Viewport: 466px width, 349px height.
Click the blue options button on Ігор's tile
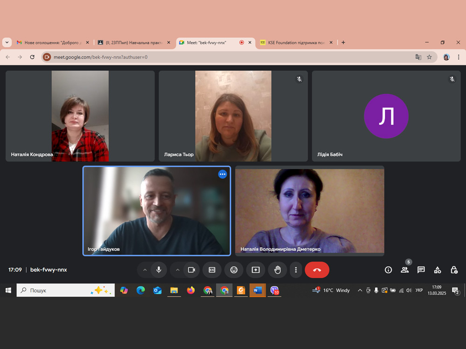click(222, 174)
